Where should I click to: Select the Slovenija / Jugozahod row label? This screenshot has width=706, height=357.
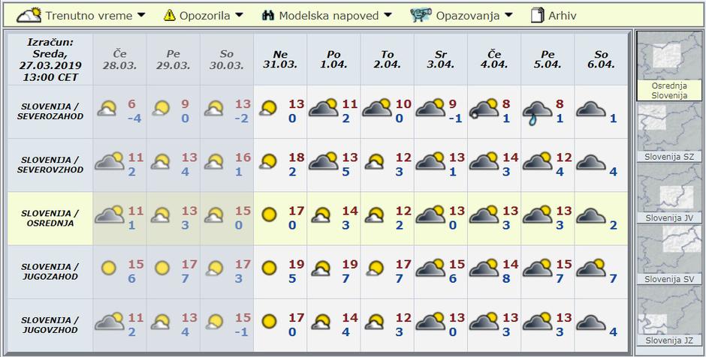(50, 271)
